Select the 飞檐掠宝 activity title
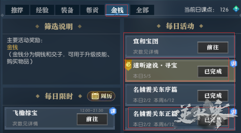This screenshot has height=133, width=241. (25, 113)
